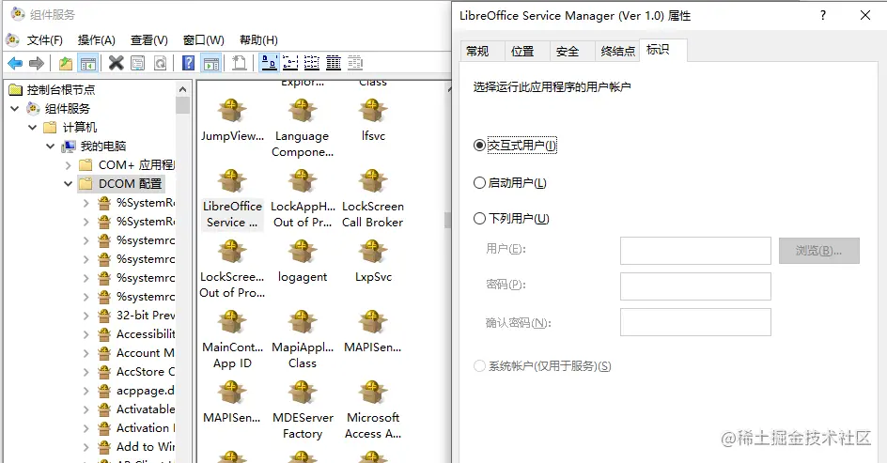
Task: Select the Add to Win tree item
Action: click(x=136, y=447)
